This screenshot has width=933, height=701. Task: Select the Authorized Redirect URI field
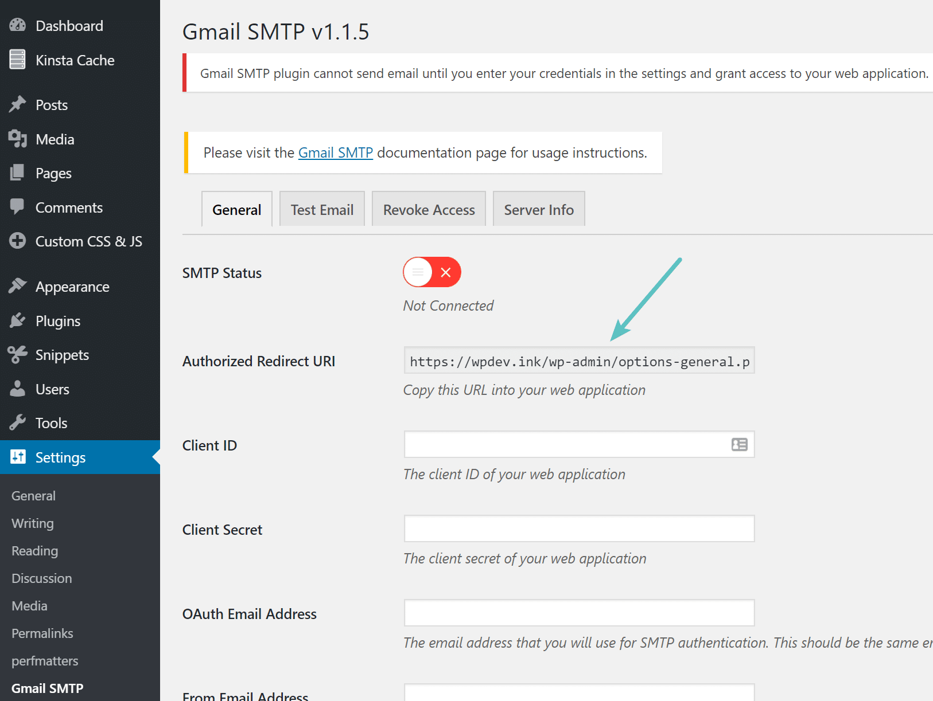(578, 361)
